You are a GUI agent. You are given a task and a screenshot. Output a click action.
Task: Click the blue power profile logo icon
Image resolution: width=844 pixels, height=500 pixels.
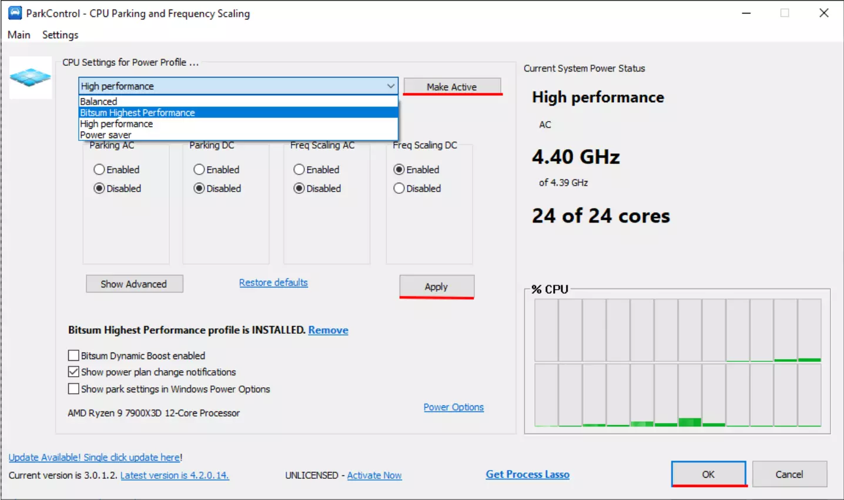tap(31, 78)
